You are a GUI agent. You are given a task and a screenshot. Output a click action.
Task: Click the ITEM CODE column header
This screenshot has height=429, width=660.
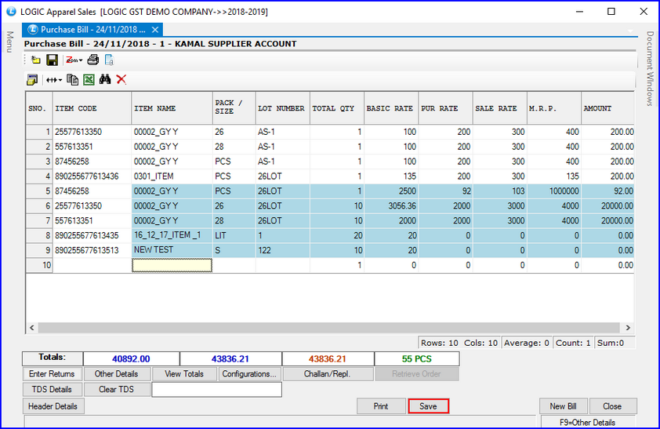pos(92,108)
